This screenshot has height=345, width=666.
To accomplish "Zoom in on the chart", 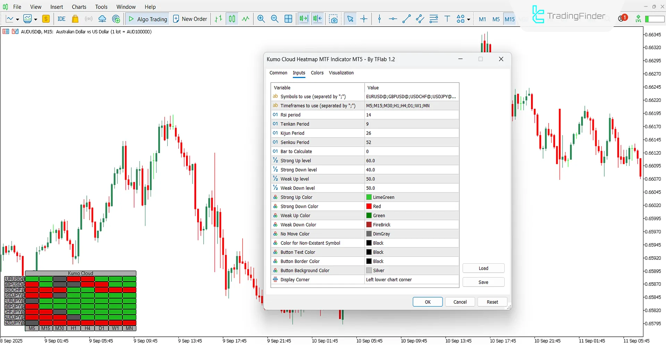I will [261, 19].
